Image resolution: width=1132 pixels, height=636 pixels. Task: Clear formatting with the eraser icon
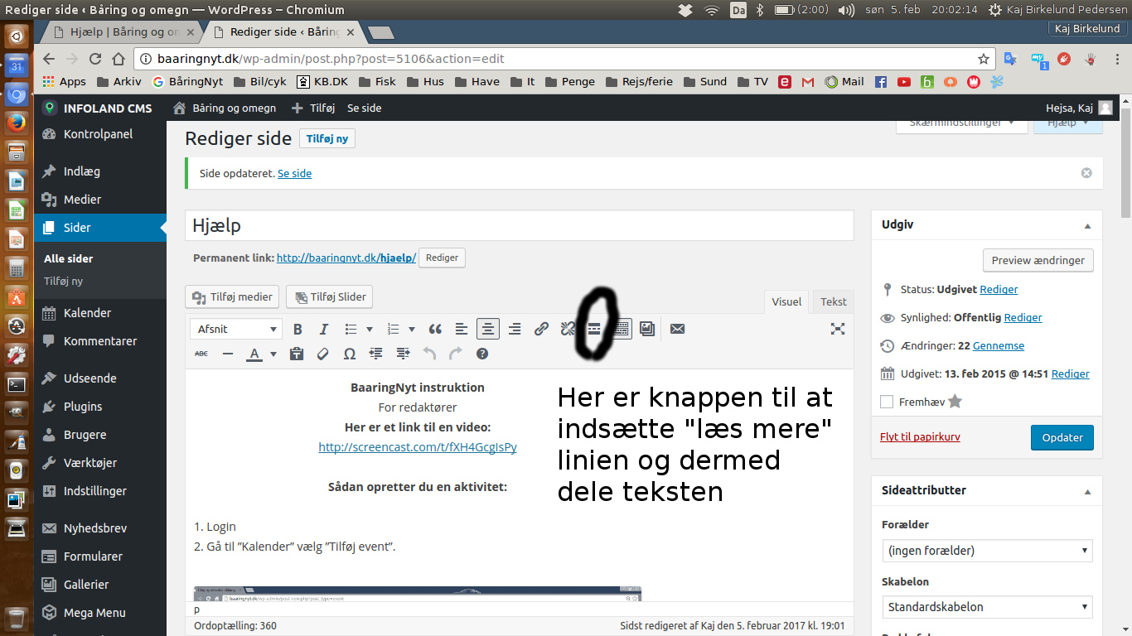click(x=323, y=354)
